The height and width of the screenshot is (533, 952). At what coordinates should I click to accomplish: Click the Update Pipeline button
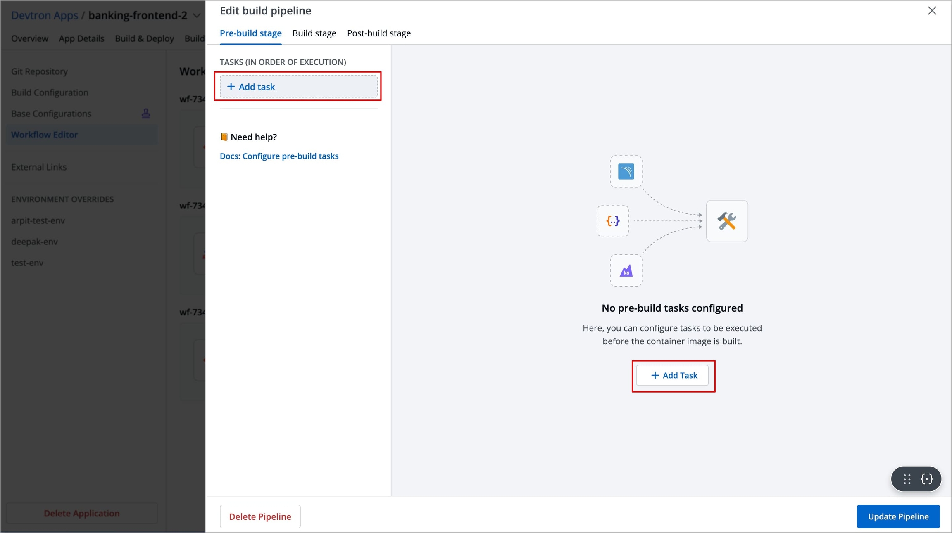click(898, 516)
